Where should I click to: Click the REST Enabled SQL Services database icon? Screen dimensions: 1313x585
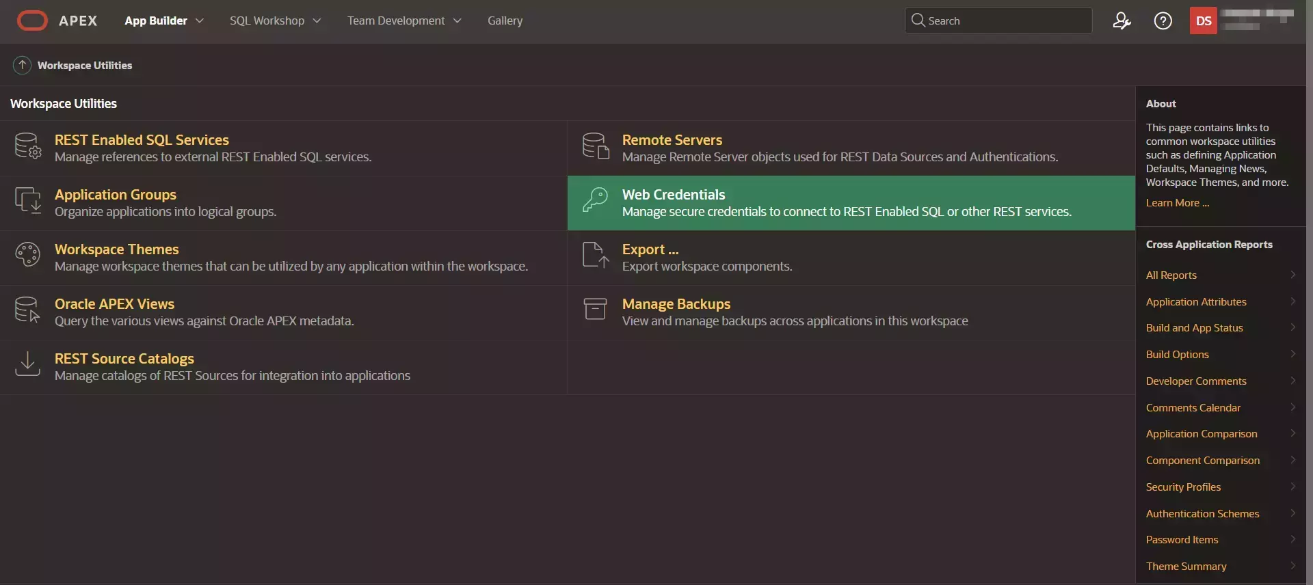pyautogui.click(x=28, y=146)
